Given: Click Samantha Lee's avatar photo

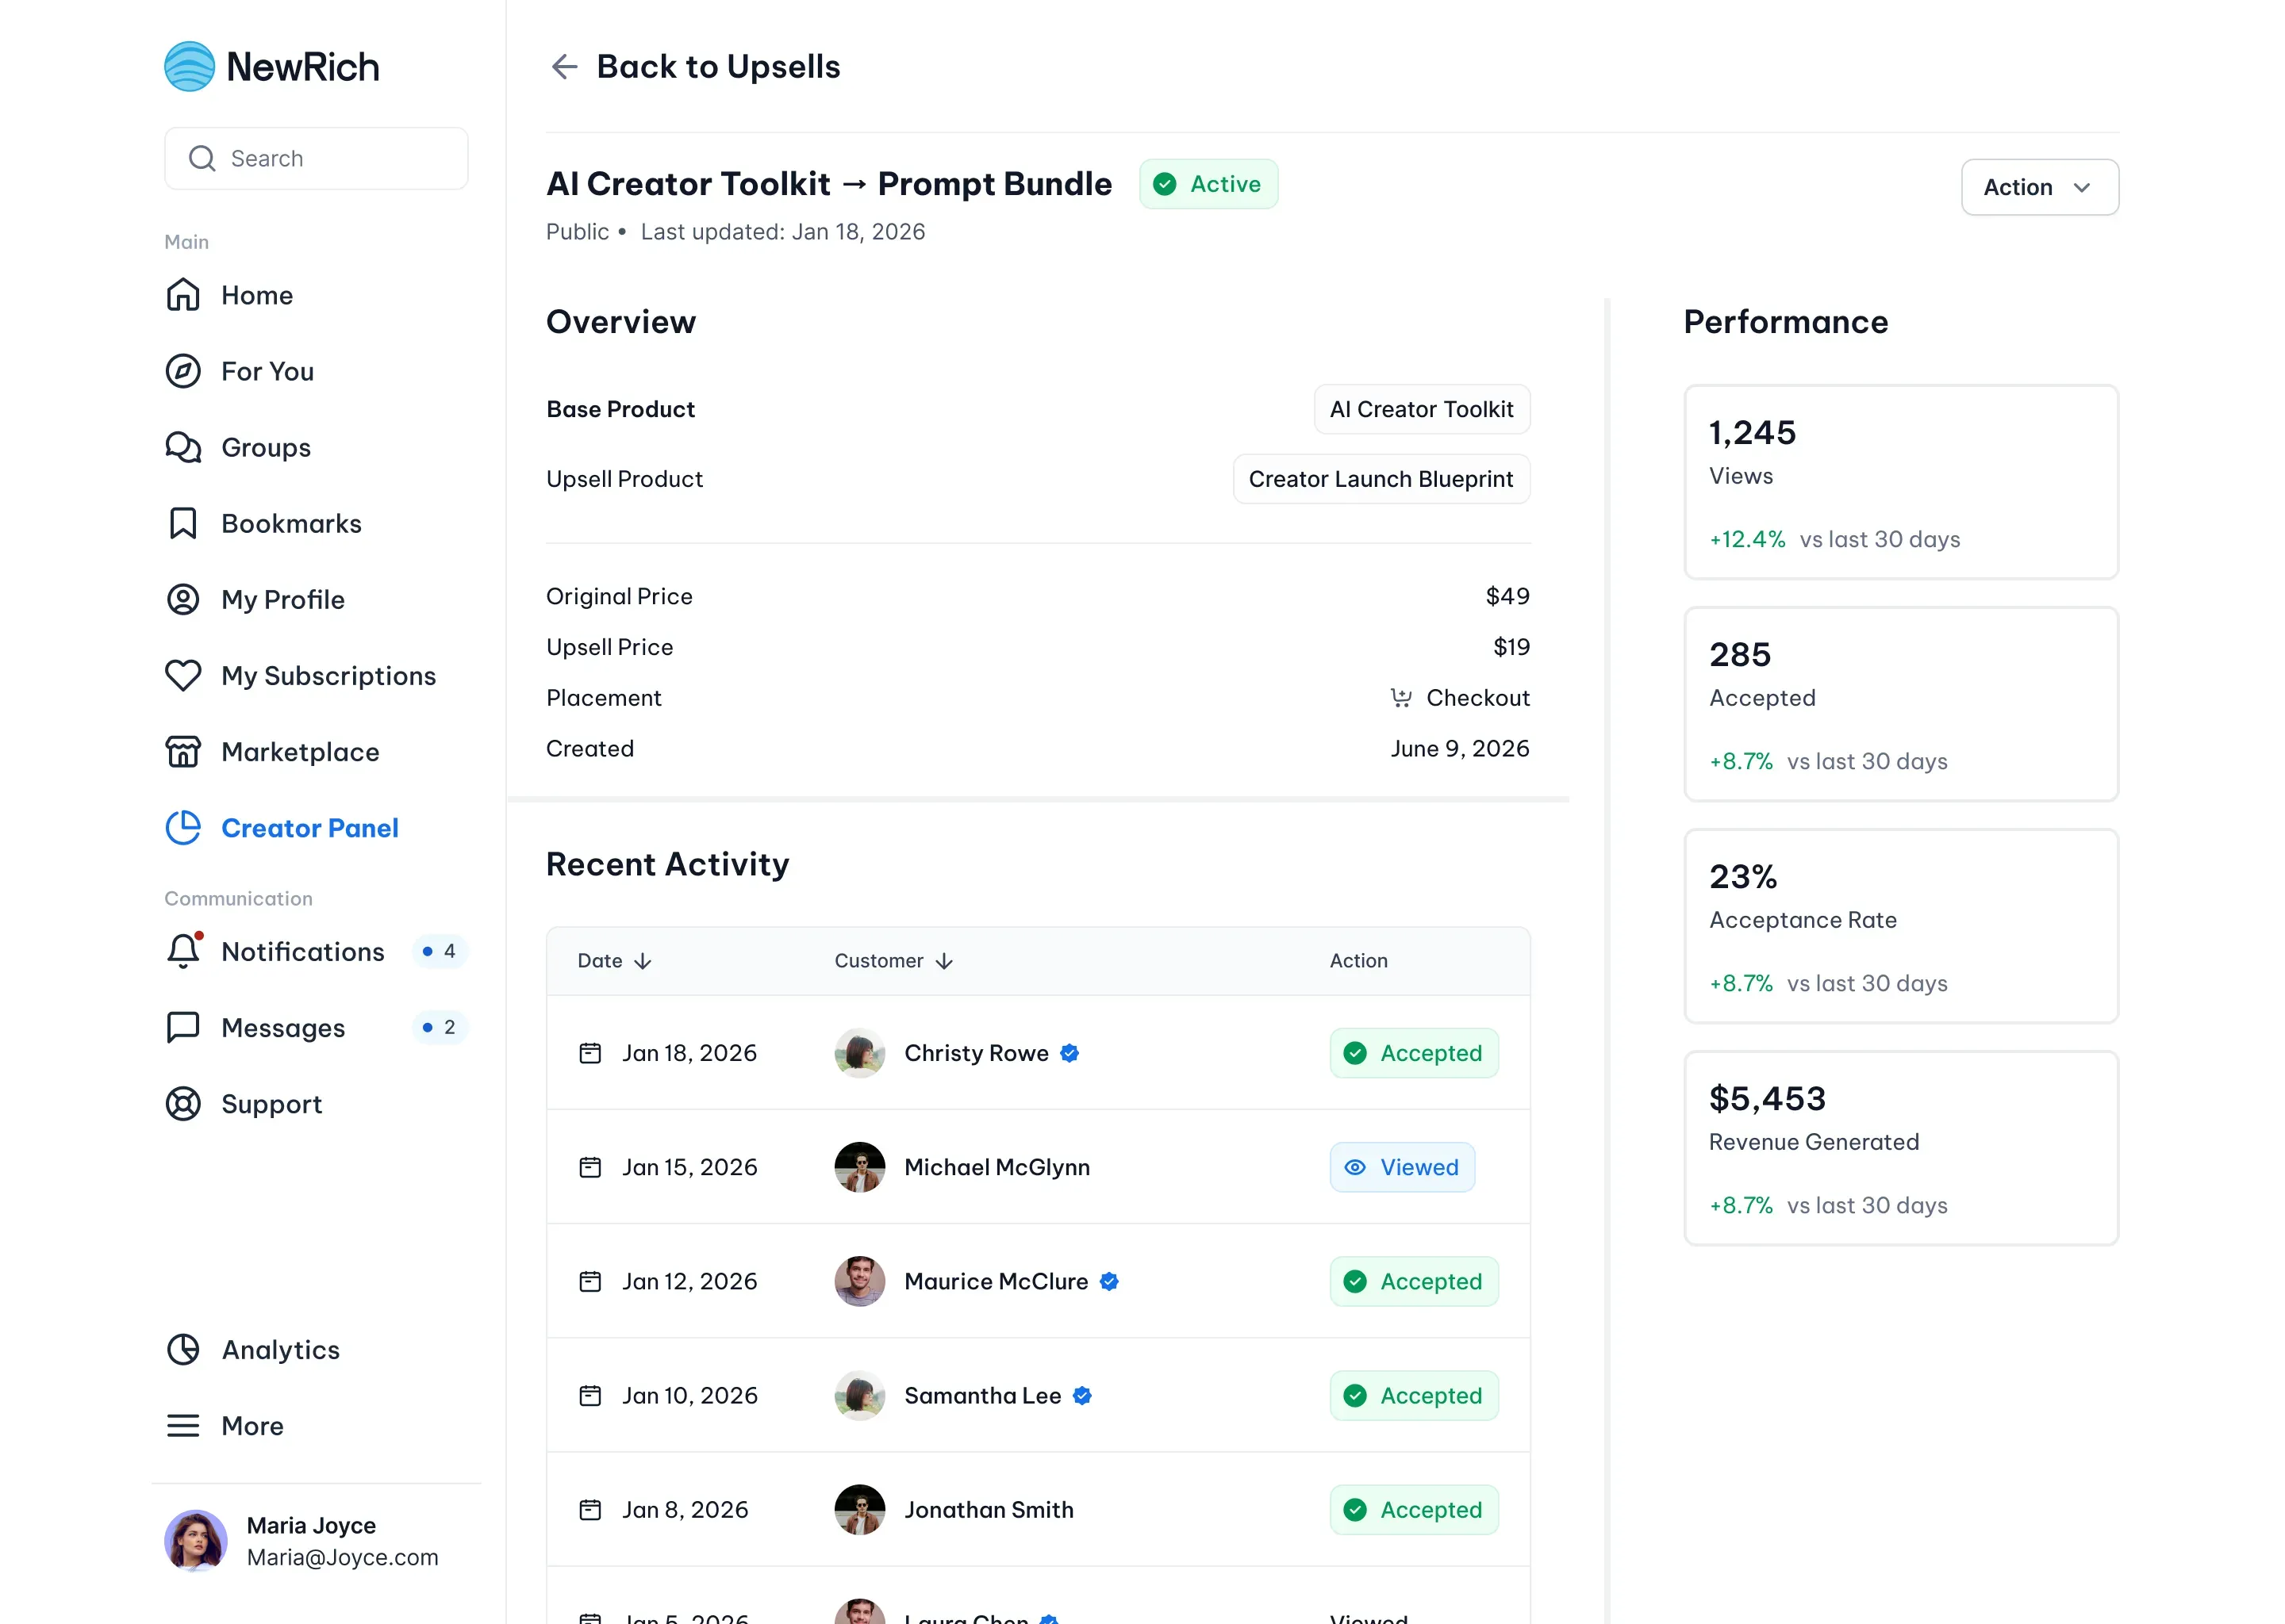Looking at the screenshot, I should pos(859,1395).
